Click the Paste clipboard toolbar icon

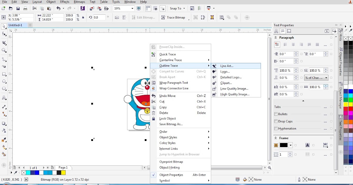click(49, 9)
